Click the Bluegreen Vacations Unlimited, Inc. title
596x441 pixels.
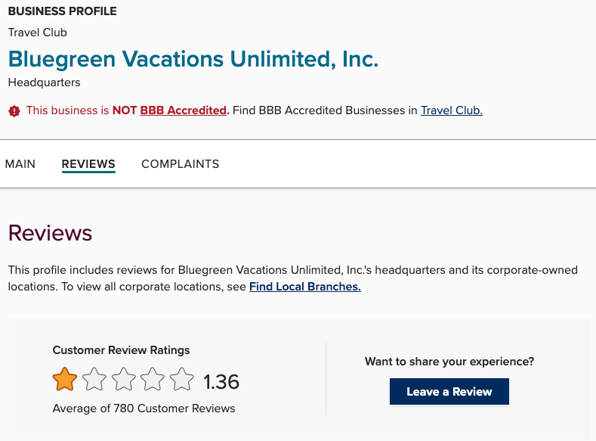193,59
